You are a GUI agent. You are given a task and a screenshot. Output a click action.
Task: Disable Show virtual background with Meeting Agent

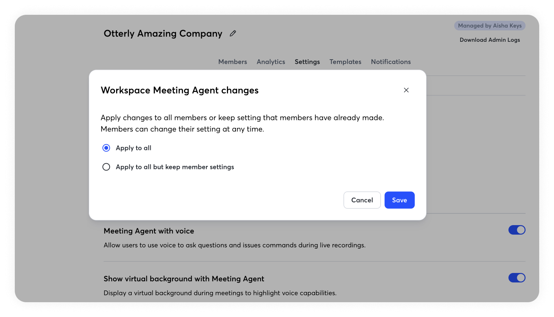coord(516,278)
